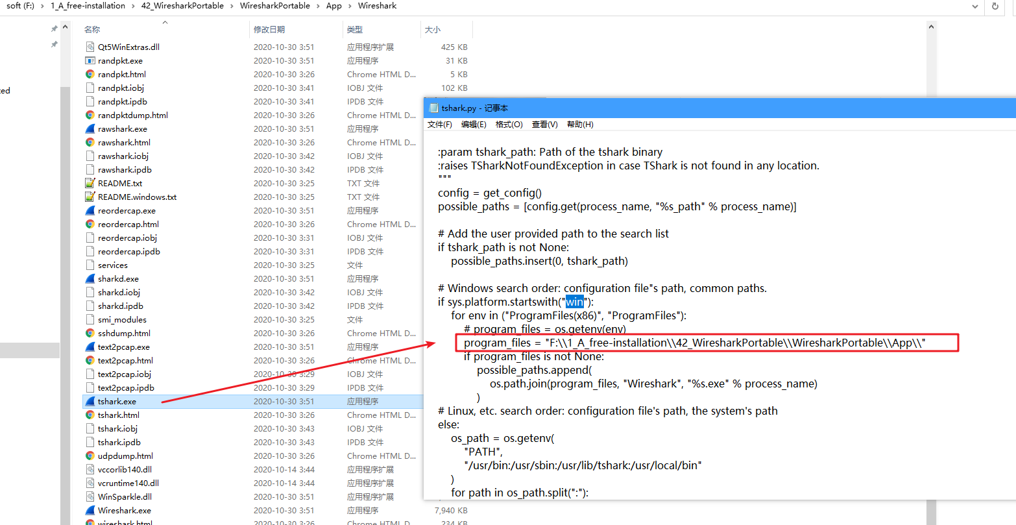Viewport: 1016px width, 525px height.
Task: Click the Chrome icon of randpktdump.html
Action: point(90,115)
